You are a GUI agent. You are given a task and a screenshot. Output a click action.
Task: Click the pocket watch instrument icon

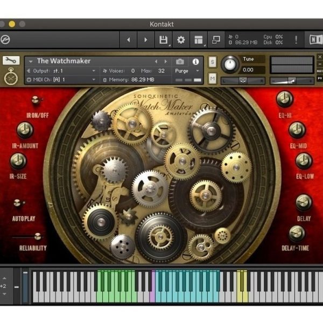tap(11, 76)
